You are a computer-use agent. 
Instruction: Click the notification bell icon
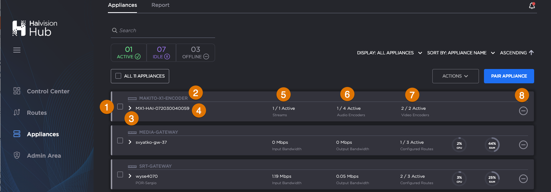click(x=532, y=6)
